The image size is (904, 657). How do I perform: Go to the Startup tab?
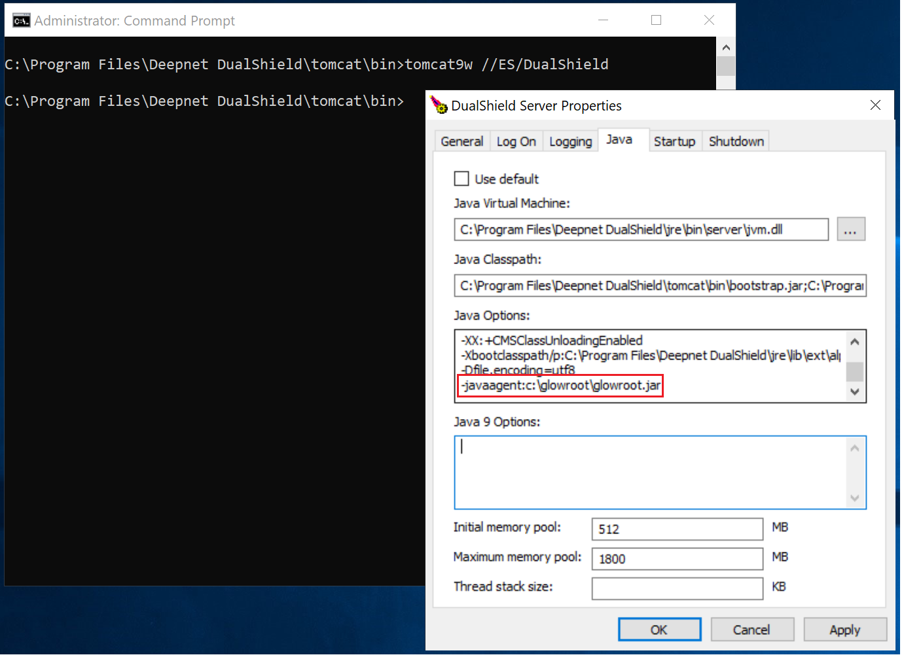click(x=674, y=142)
